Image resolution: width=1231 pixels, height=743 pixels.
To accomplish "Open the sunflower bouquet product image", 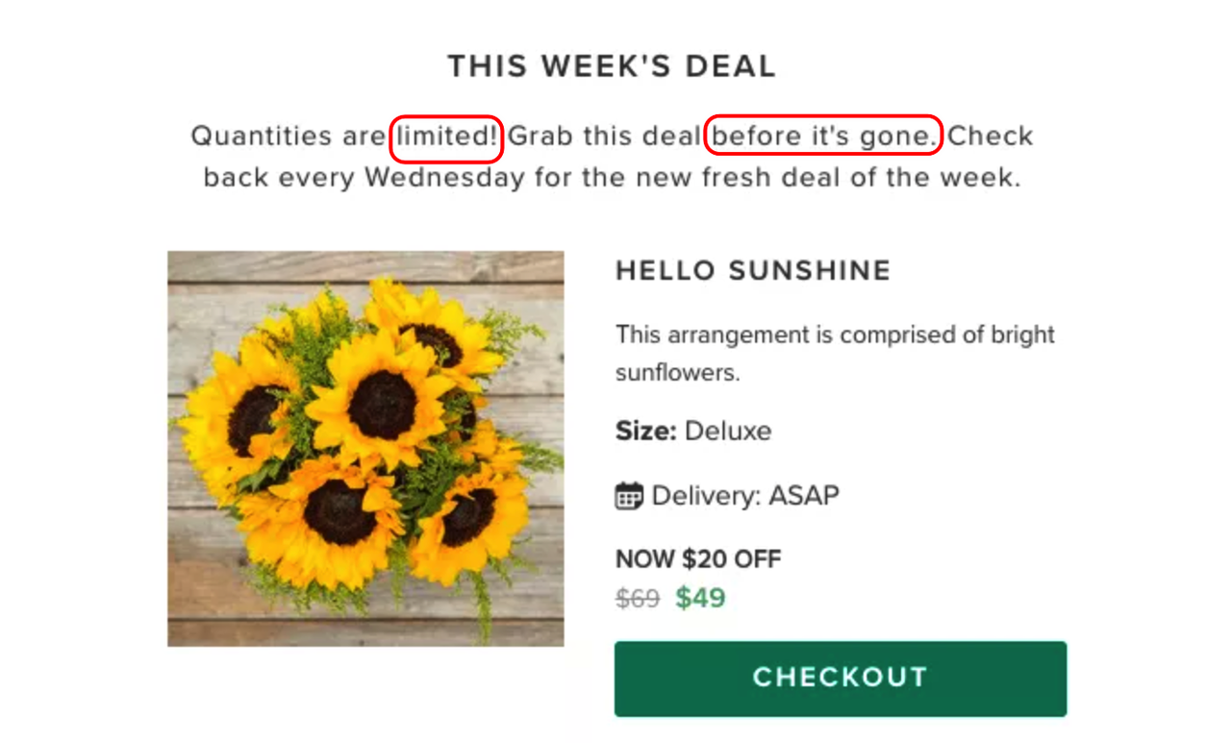I will point(365,449).
